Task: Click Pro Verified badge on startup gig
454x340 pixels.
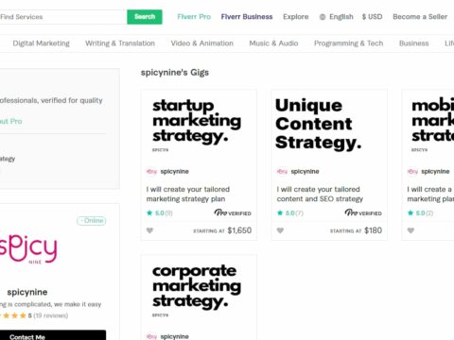Action: tap(233, 212)
